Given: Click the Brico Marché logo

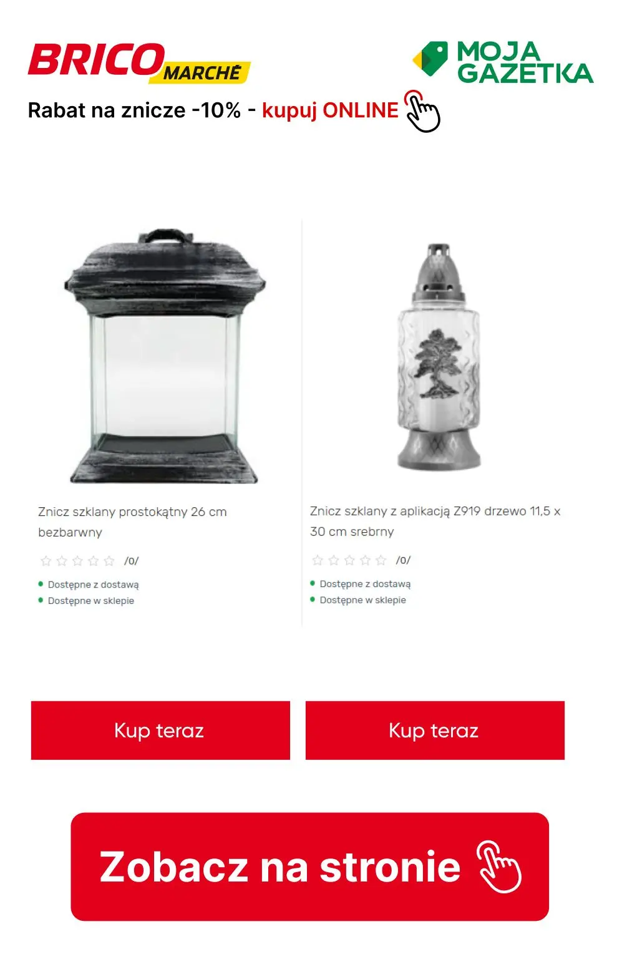Looking at the screenshot, I should pyautogui.click(x=139, y=63).
